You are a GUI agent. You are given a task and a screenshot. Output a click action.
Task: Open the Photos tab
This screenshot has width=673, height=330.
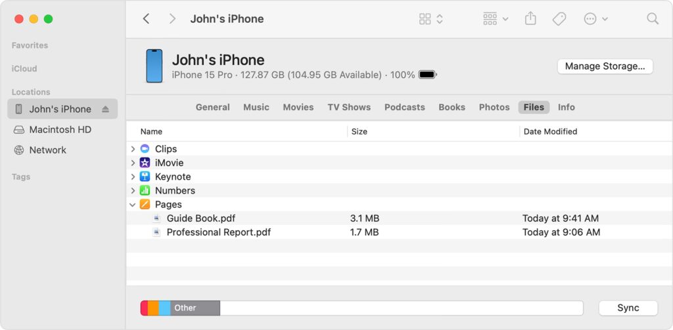click(494, 108)
